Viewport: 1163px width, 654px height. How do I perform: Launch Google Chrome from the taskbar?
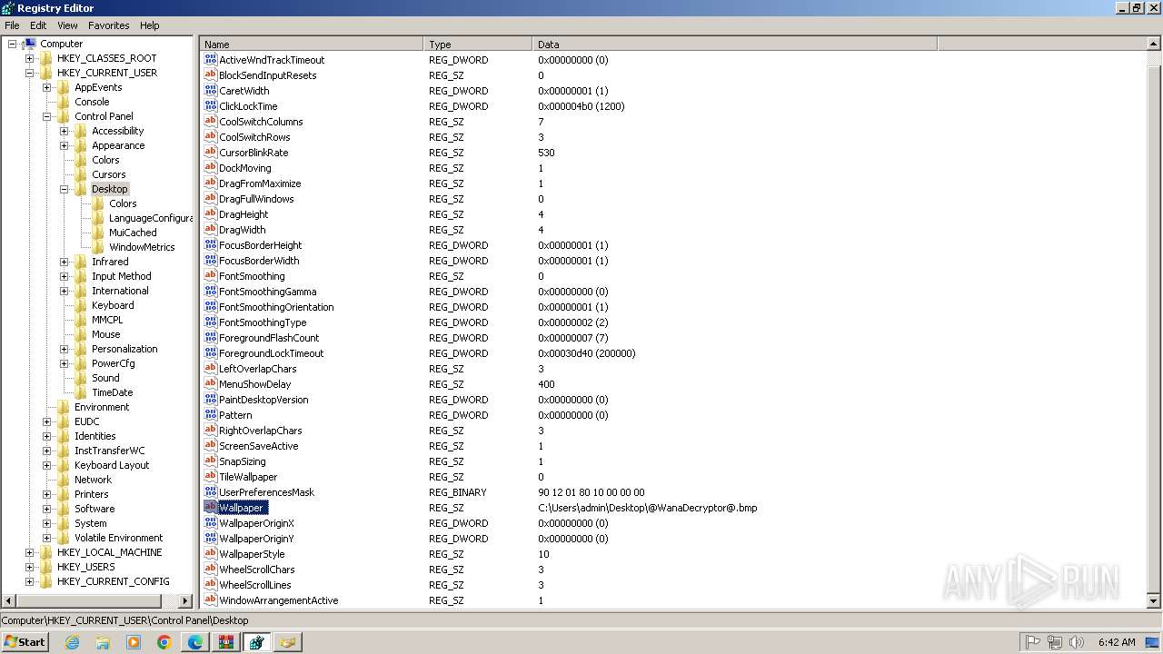[x=164, y=642]
